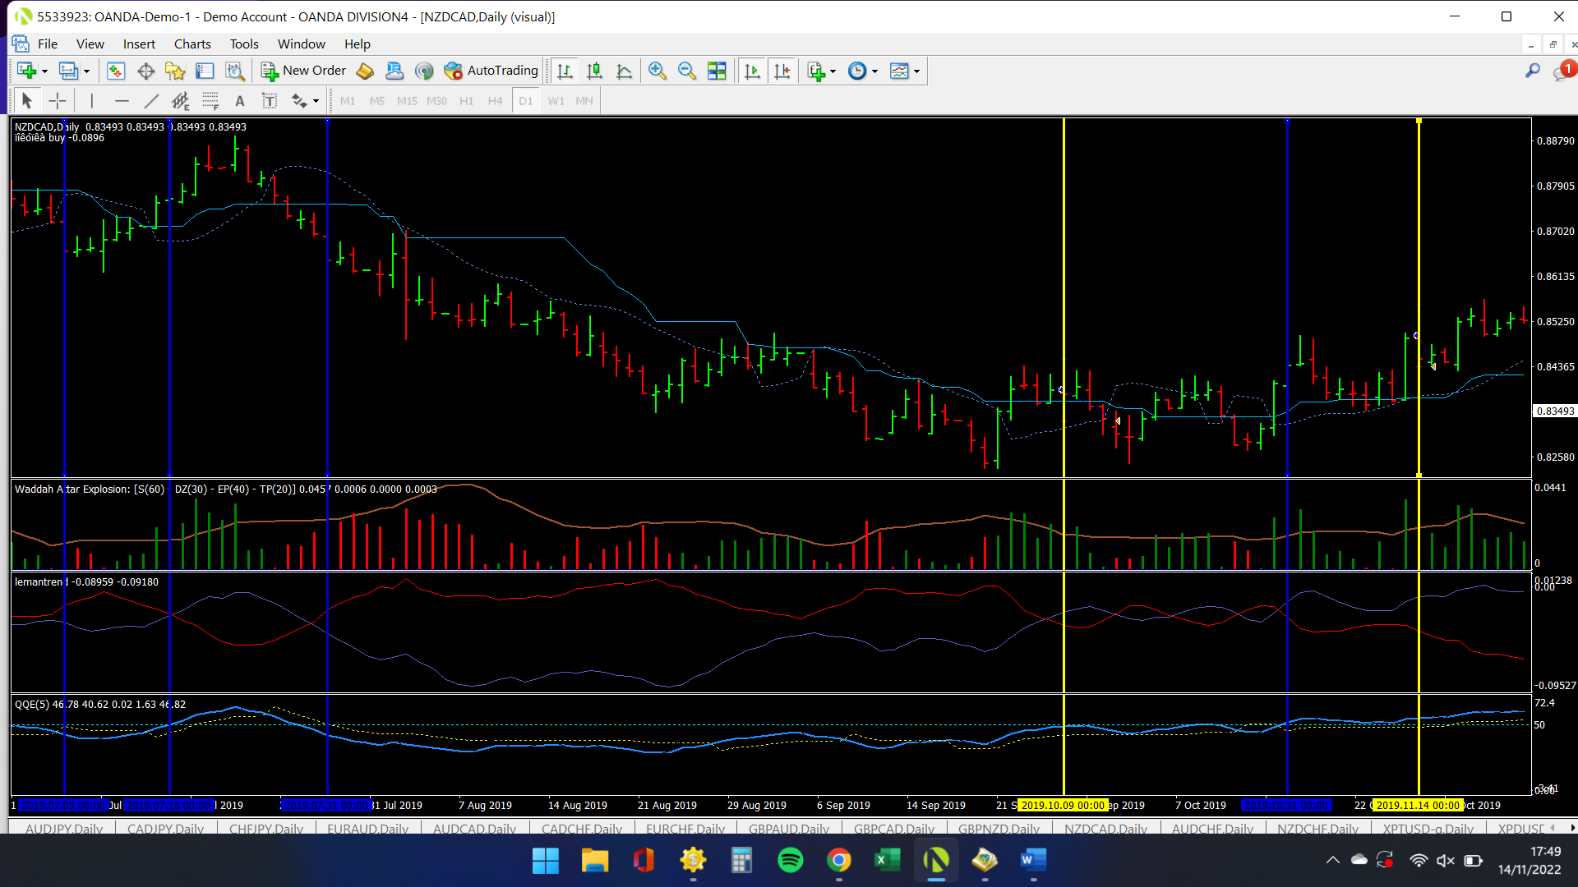Open the Navigator window
The width and height of the screenshot is (1578, 887).
click(175, 71)
